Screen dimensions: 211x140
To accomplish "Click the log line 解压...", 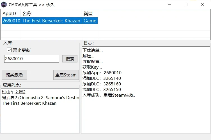I will (88, 56).
